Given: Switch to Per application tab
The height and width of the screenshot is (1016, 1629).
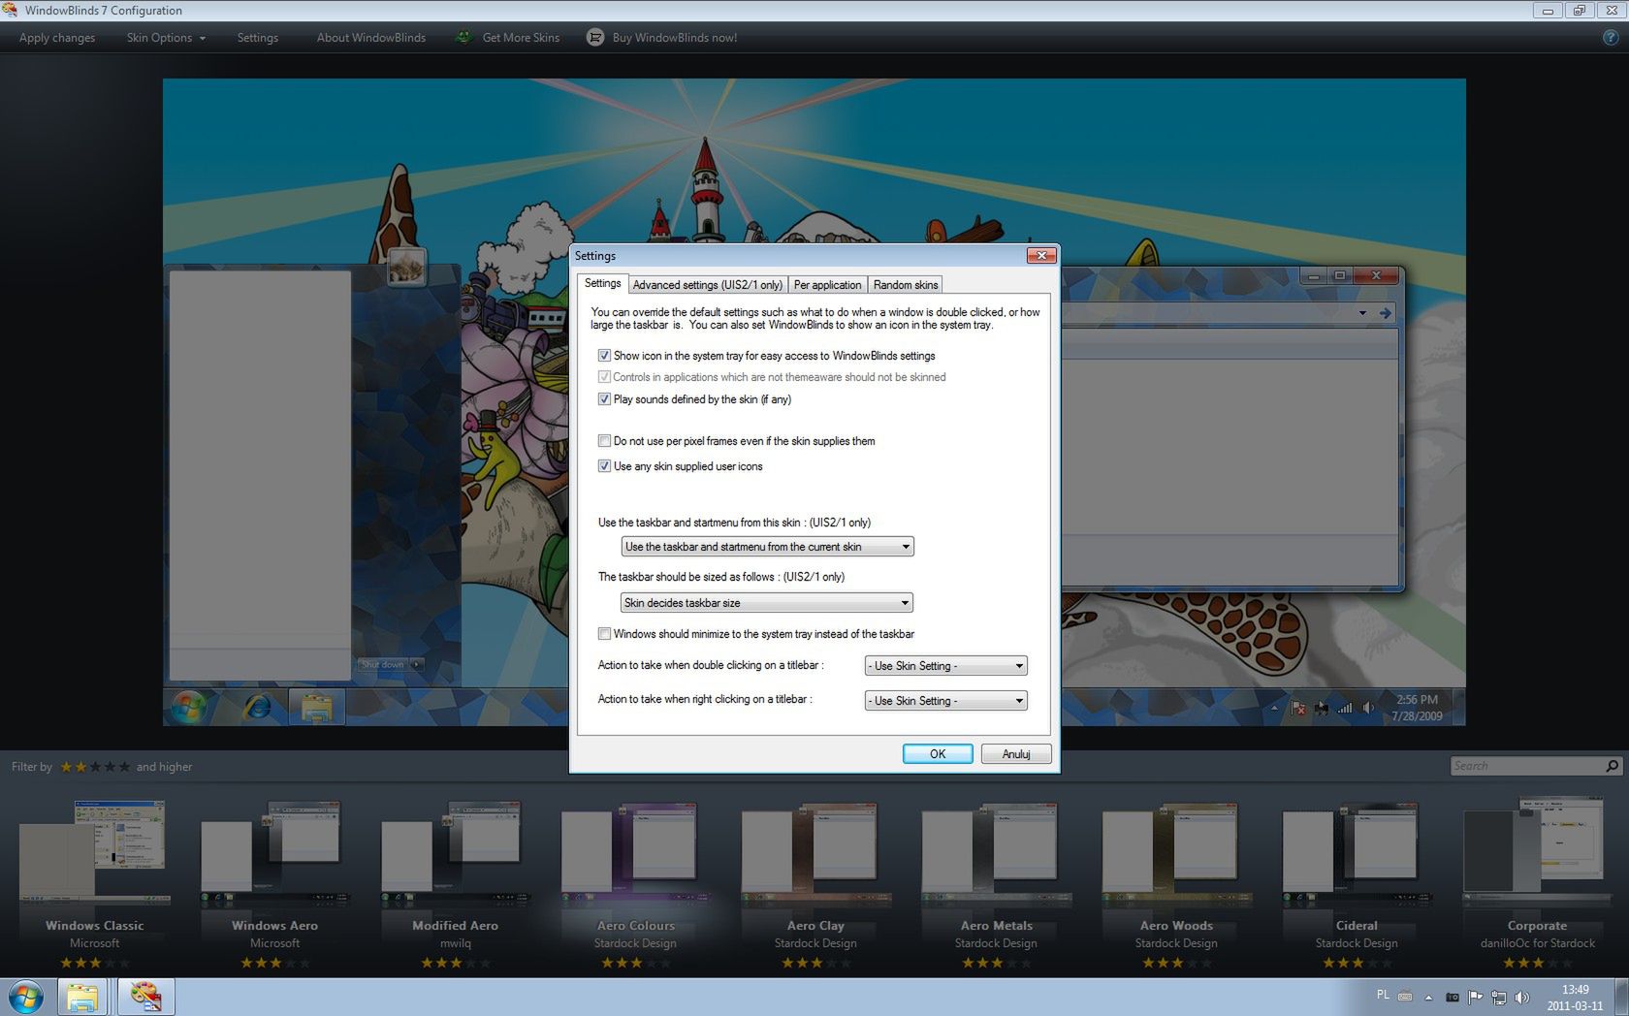Looking at the screenshot, I should (x=827, y=285).
